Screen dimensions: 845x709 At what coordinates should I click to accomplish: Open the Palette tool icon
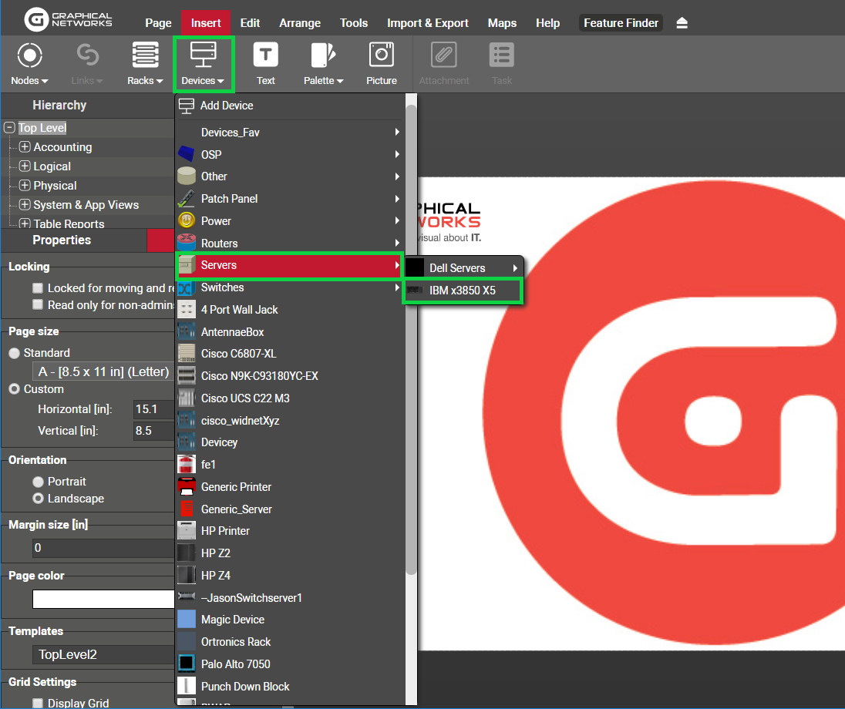point(323,56)
